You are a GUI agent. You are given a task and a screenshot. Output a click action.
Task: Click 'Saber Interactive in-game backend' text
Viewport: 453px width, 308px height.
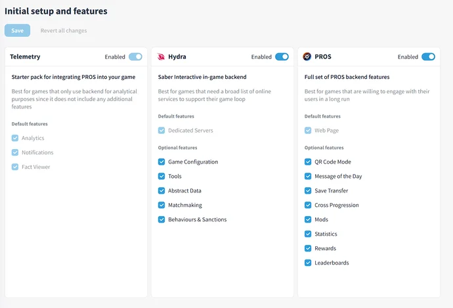pos(202,77)
